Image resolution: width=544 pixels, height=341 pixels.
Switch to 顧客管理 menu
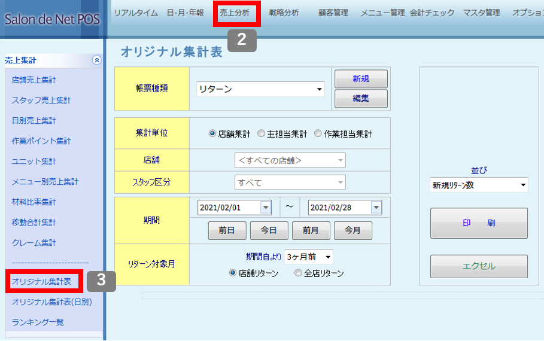point(333,13)
